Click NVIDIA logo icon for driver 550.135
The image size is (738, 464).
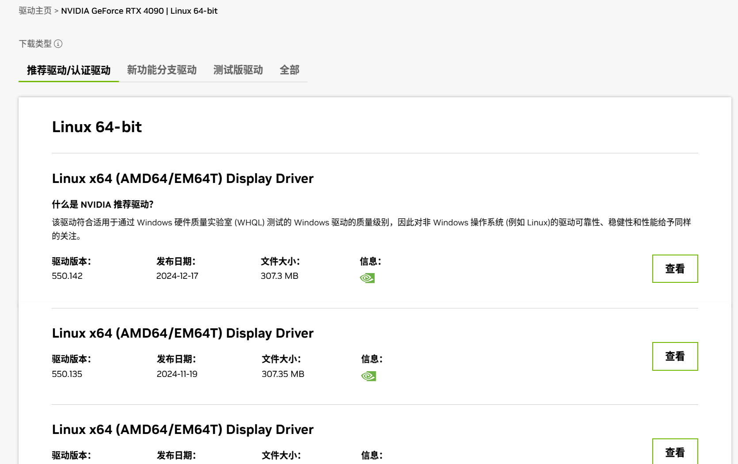(x=369, y=376)
